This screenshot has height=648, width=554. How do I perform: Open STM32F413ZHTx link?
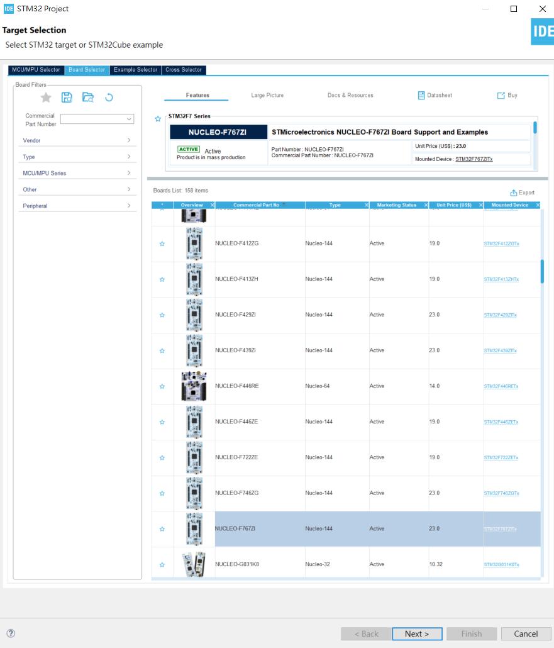[x=501, y=279]
